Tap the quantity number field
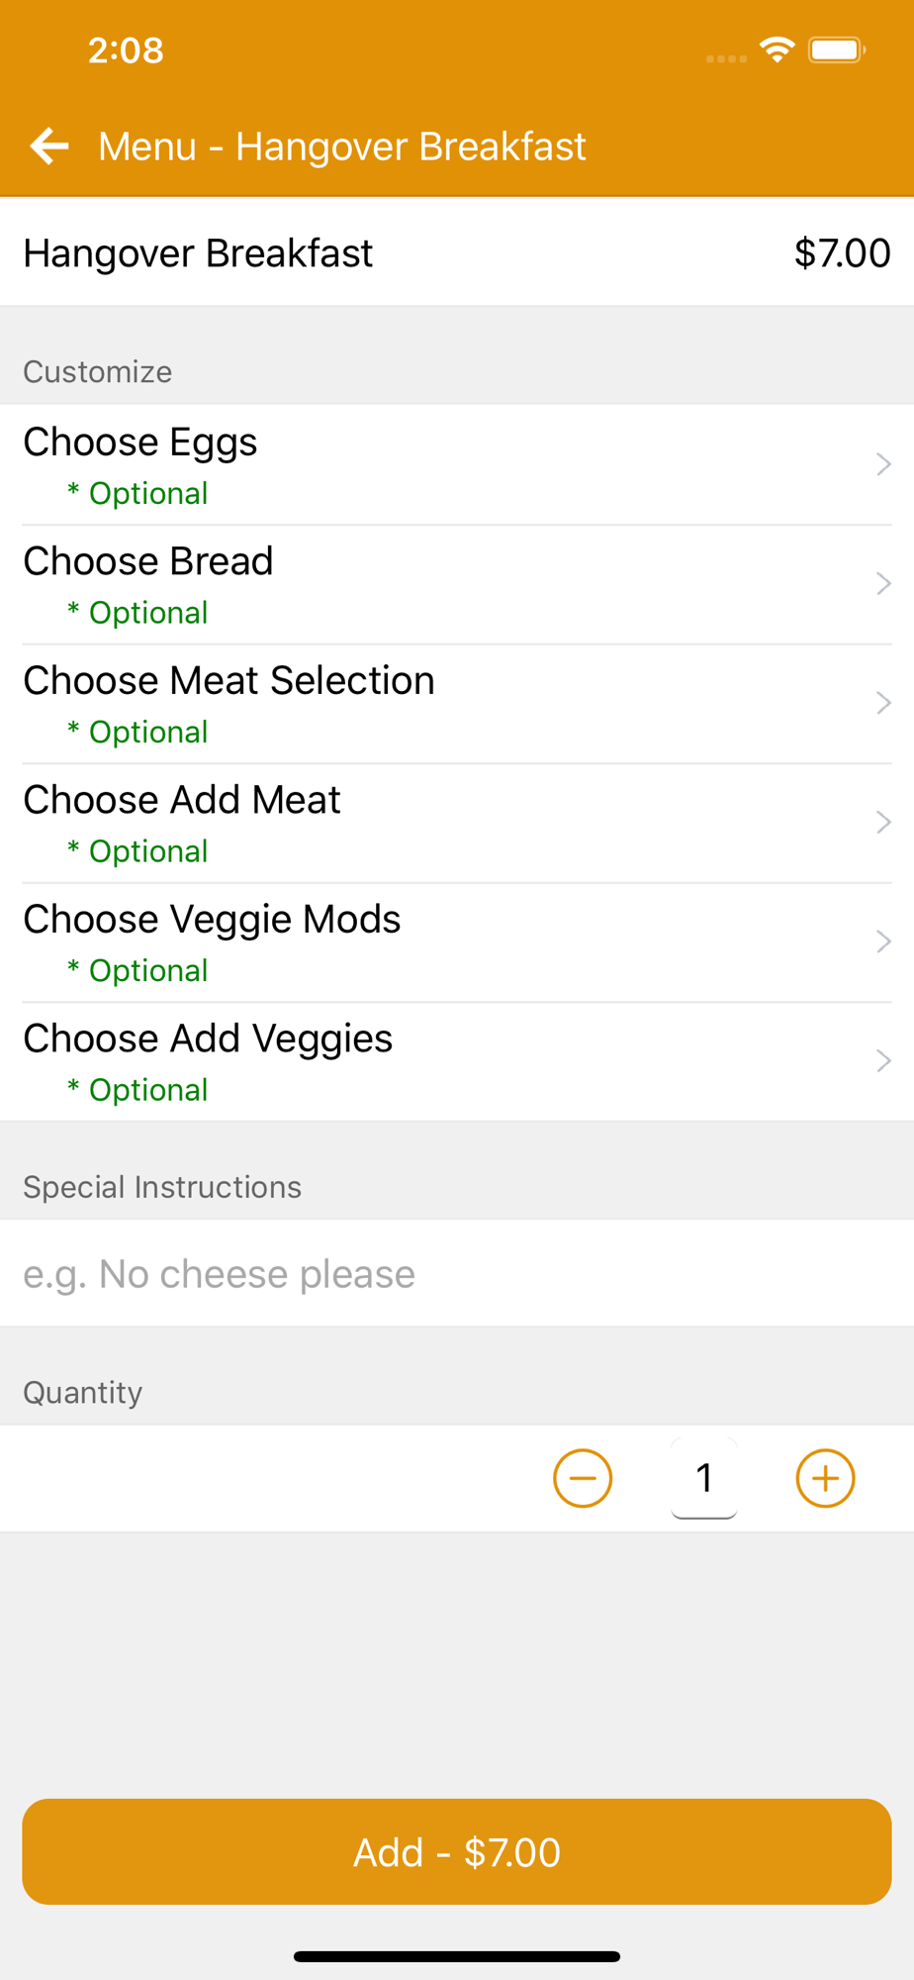 tap(704, 1478)
